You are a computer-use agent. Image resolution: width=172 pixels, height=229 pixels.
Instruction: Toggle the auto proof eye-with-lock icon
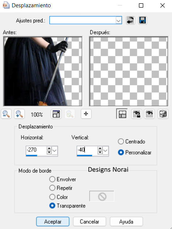(x=136, y=114)
